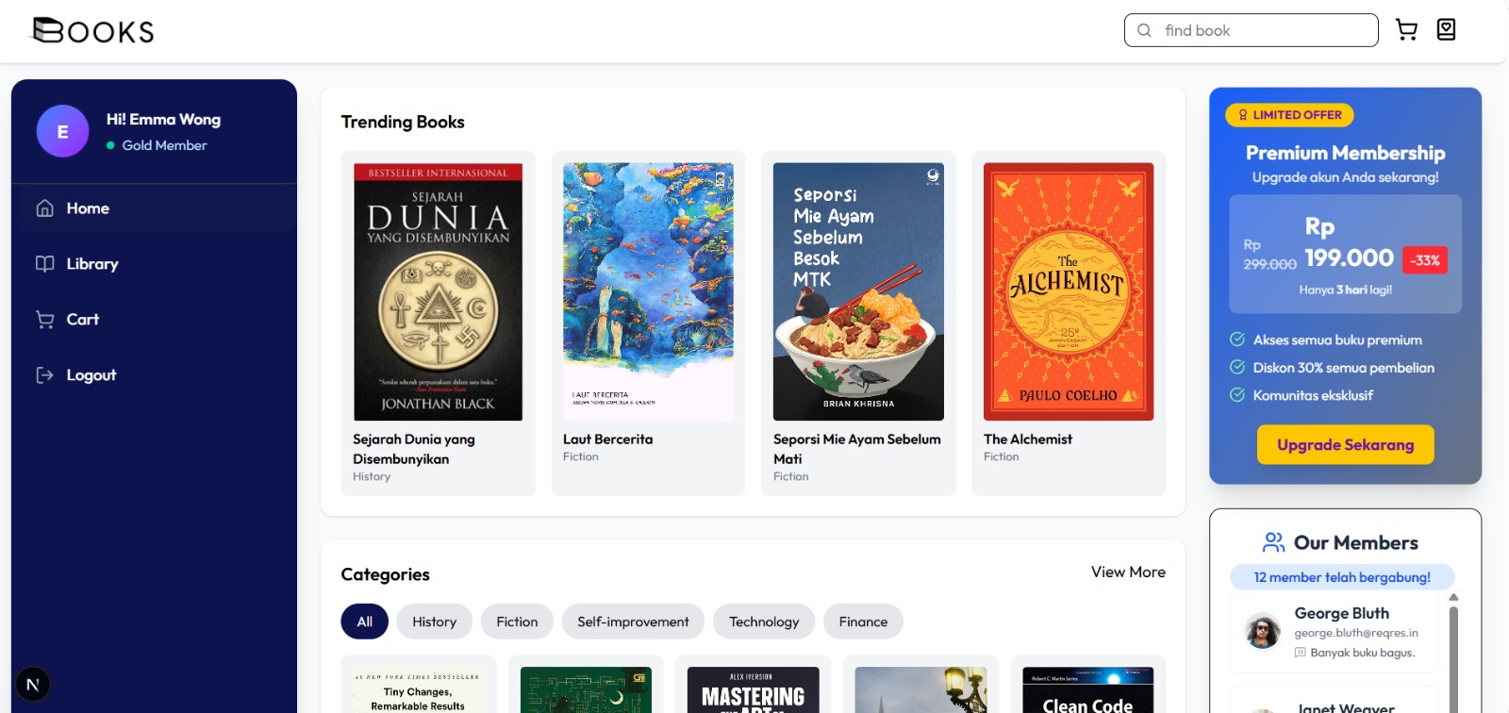This screenshot has height=713, width=1509.
Task: Click the Komunitas eksklusif checkmark icon
Action: (x=1237, y=394)
